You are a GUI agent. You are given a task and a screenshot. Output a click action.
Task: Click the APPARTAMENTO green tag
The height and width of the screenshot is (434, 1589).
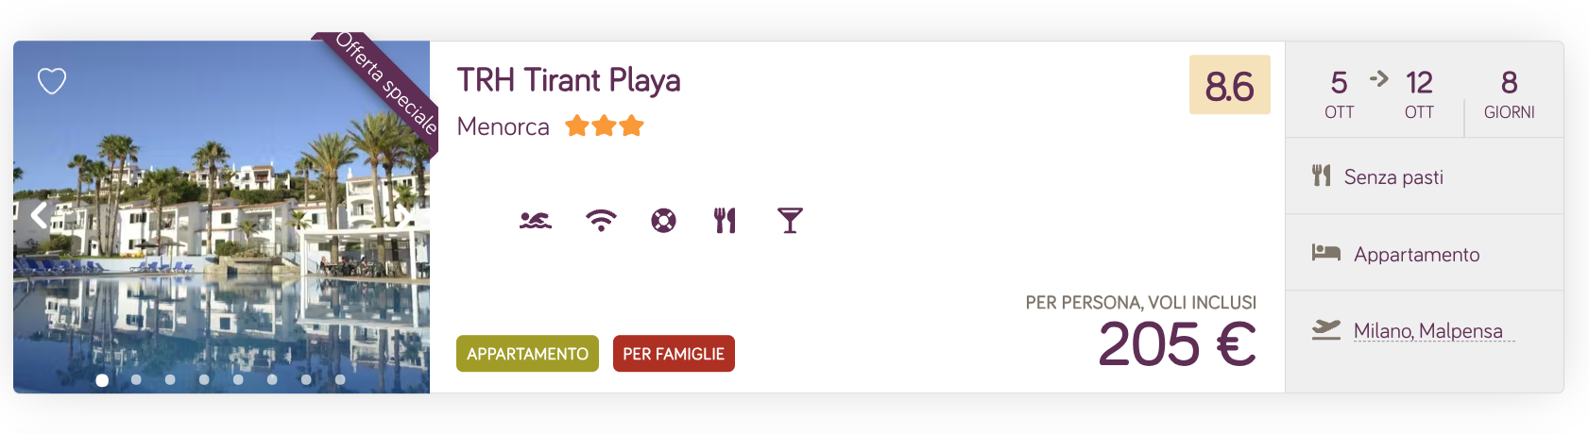click(x=527, y=354)
